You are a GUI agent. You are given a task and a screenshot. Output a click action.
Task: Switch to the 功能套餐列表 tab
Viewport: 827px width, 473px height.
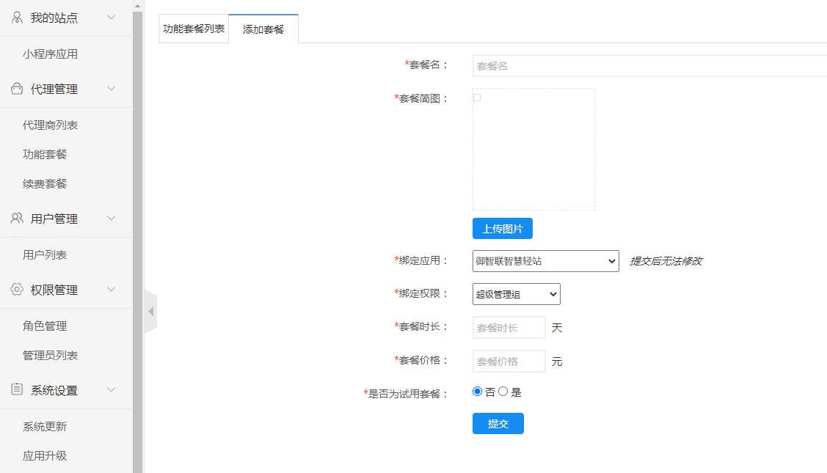pos(194,29)
